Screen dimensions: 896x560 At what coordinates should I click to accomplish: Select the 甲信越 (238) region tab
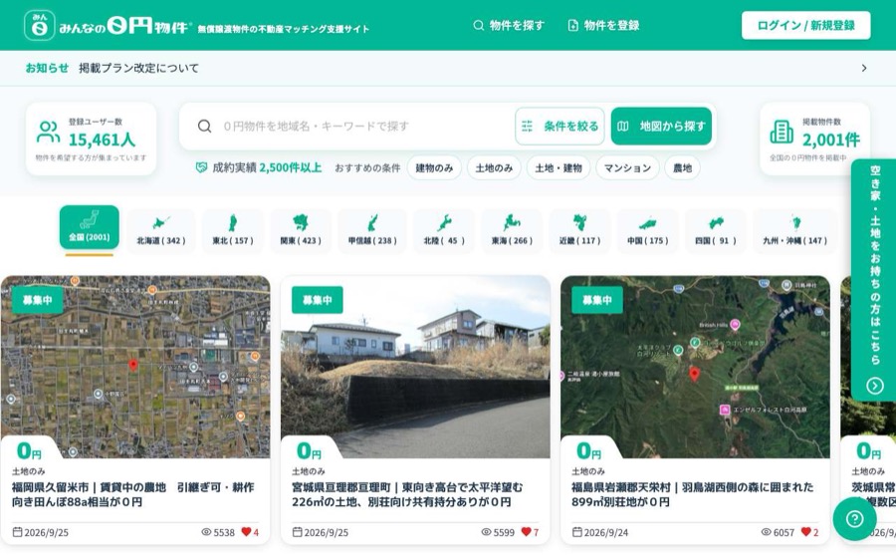point(372,230)
